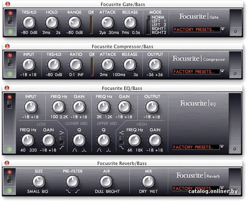Click the EQ HIGH FREQ Hz knob
Viewport: 247px width, 201px height.
pyautogui.click(x=135, y=140)
